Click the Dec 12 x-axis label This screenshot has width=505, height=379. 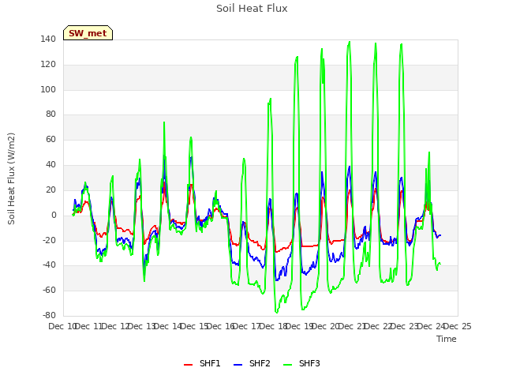click(115, 326)
